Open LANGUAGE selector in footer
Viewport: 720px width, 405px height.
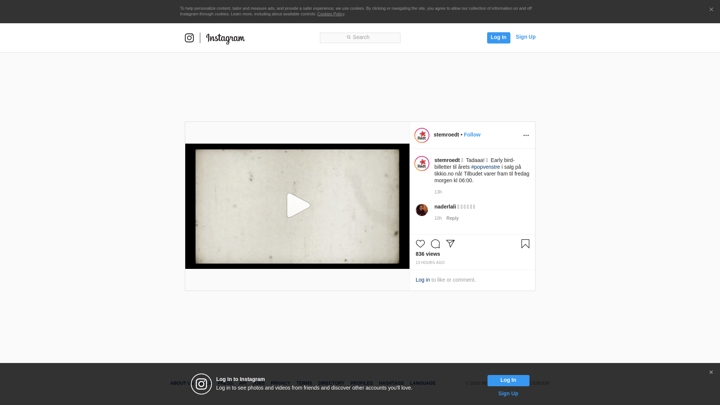tap(422, 383)
